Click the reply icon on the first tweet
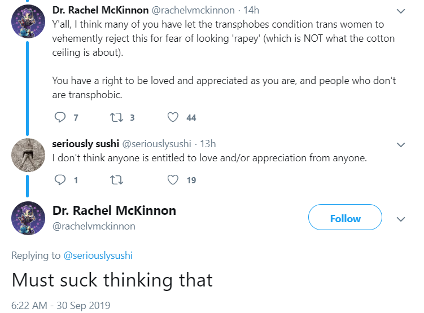 click(60, 117)
